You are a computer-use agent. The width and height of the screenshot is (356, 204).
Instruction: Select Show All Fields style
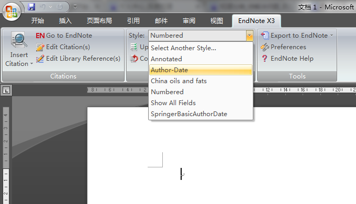pos(201,103)
